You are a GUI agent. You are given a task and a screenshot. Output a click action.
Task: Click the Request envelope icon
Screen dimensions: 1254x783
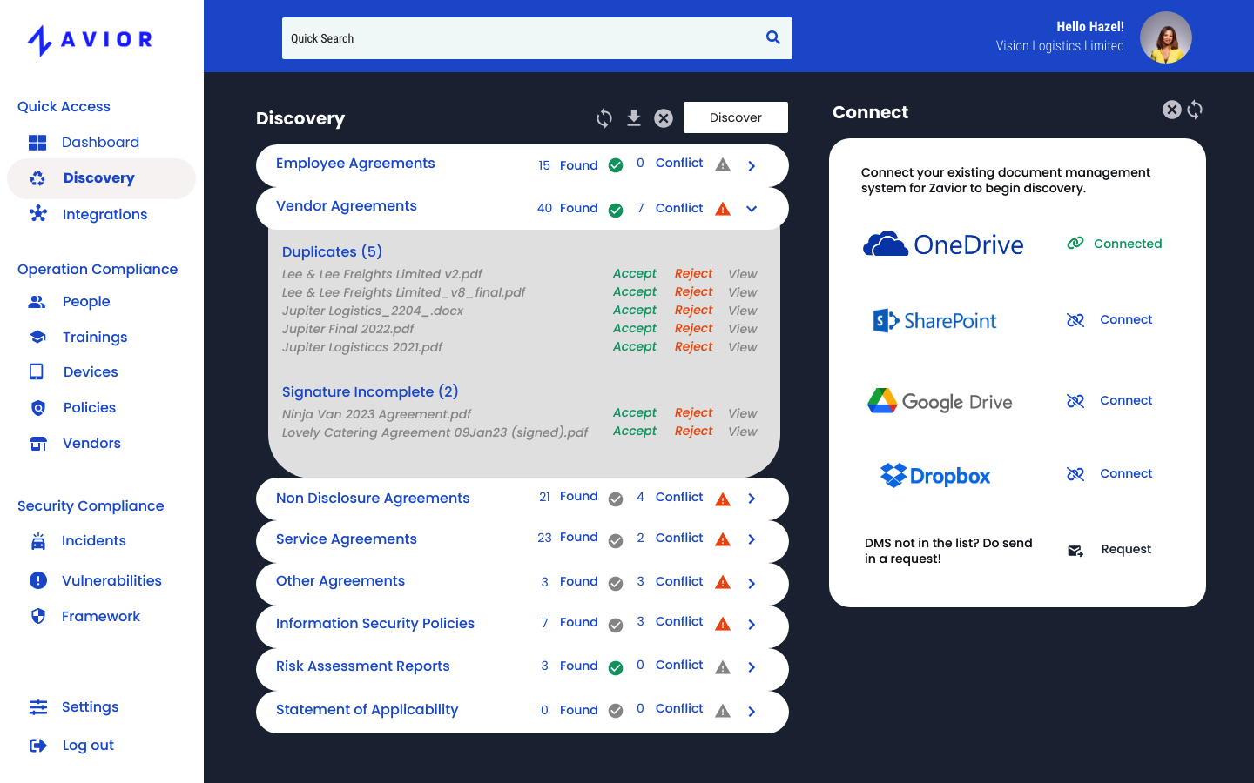[x=1075, y=549]
